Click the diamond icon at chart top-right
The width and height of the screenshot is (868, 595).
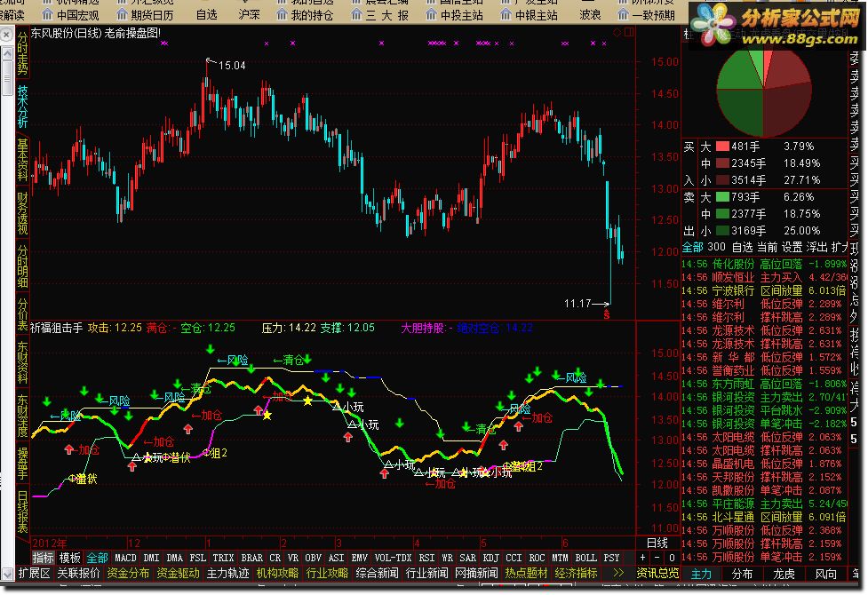[617, 33]
